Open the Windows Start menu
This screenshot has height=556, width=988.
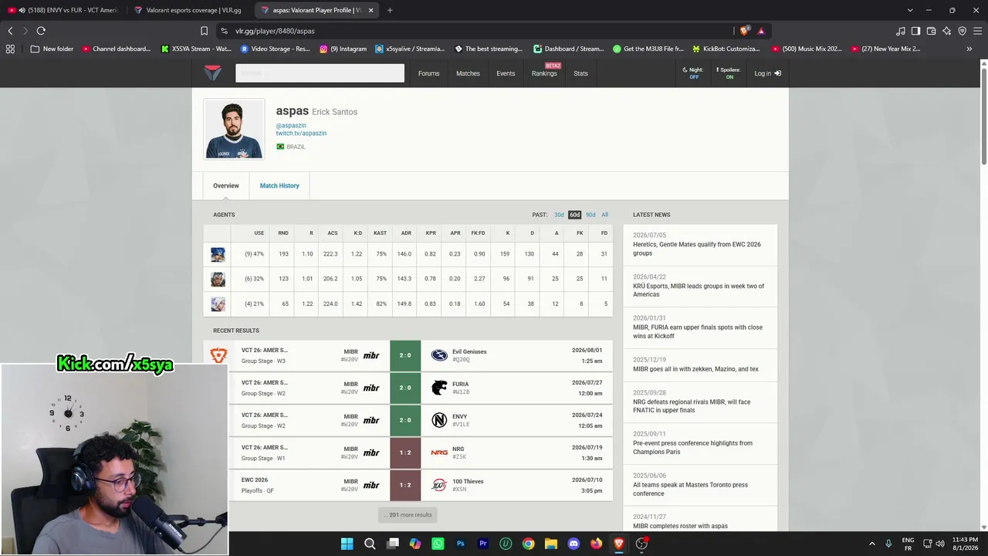tap(347, 544)
